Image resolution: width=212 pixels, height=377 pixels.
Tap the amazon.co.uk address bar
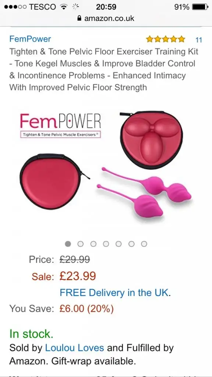coord(106,18)
